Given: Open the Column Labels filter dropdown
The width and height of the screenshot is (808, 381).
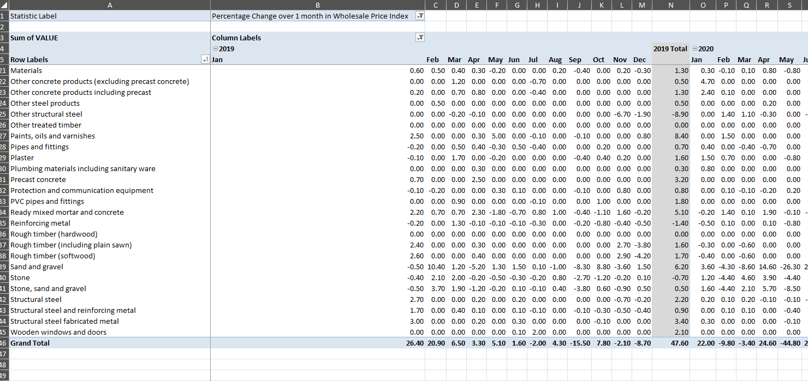Looking at the screenshot, I should click(x=420, y=38).
